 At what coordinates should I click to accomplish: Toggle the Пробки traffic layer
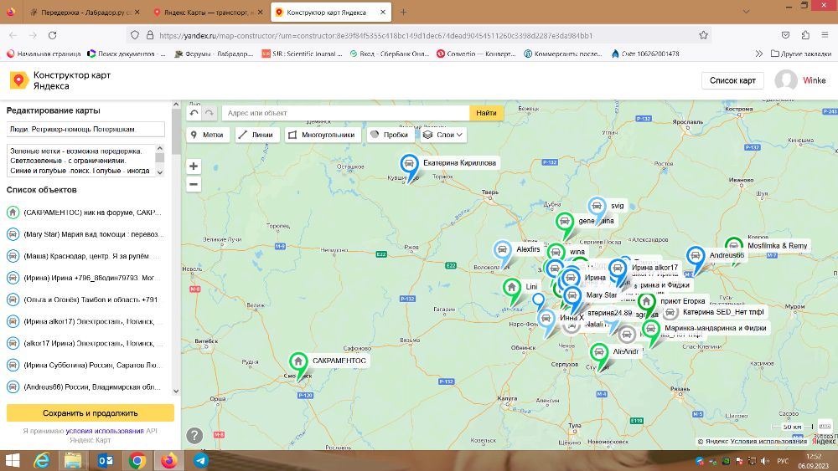(x=390, y=134)
